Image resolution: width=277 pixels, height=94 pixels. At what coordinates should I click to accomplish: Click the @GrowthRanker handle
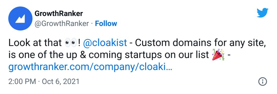pos(62,24)
